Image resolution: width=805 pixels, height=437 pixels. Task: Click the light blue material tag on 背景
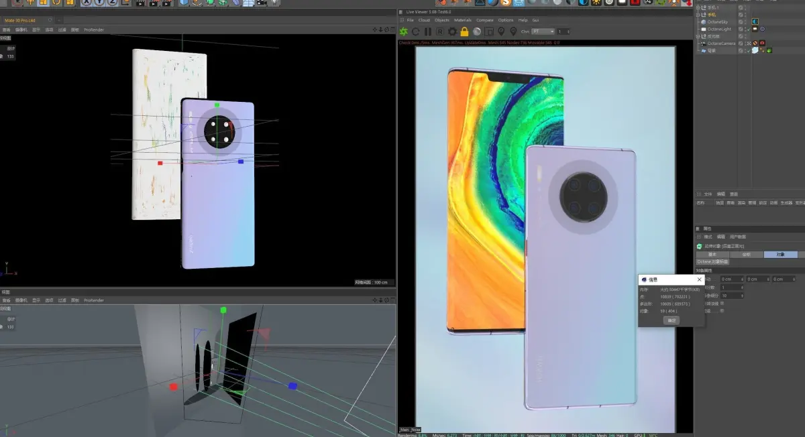(755, 50)
